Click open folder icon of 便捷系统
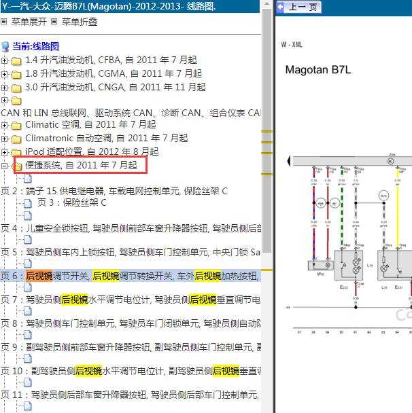412x413 pixels. click(17, 166)
